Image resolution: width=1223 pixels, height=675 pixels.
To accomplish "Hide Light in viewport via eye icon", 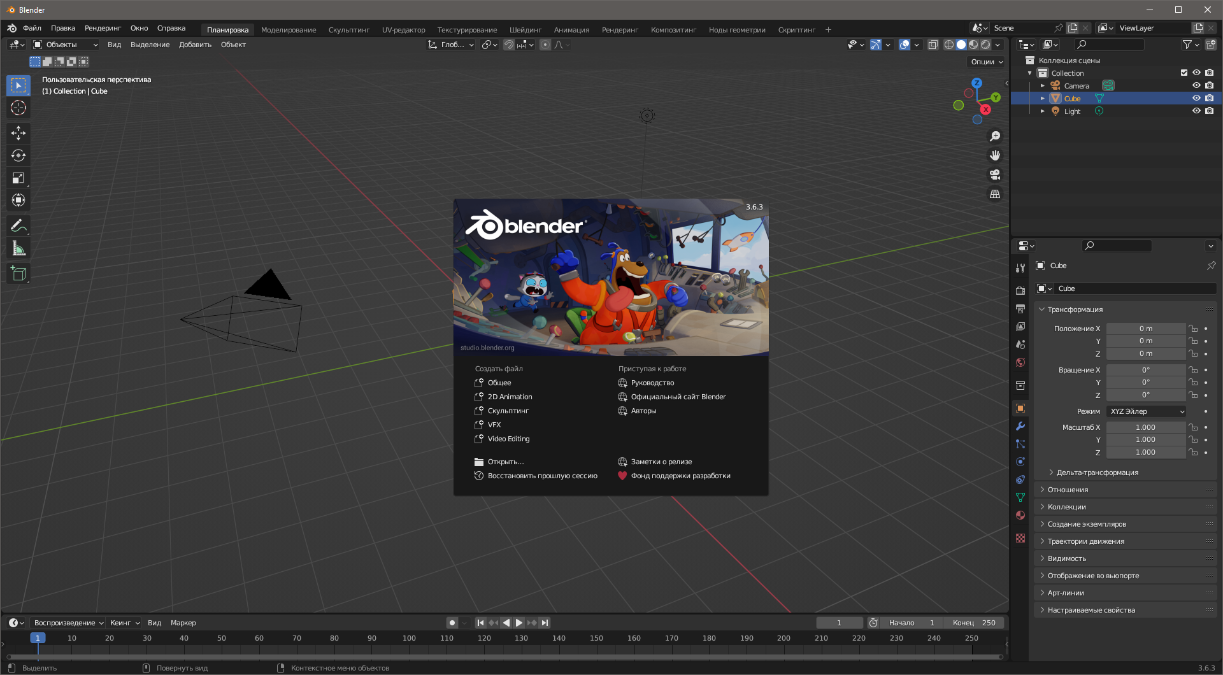I will pos(1196,111).
